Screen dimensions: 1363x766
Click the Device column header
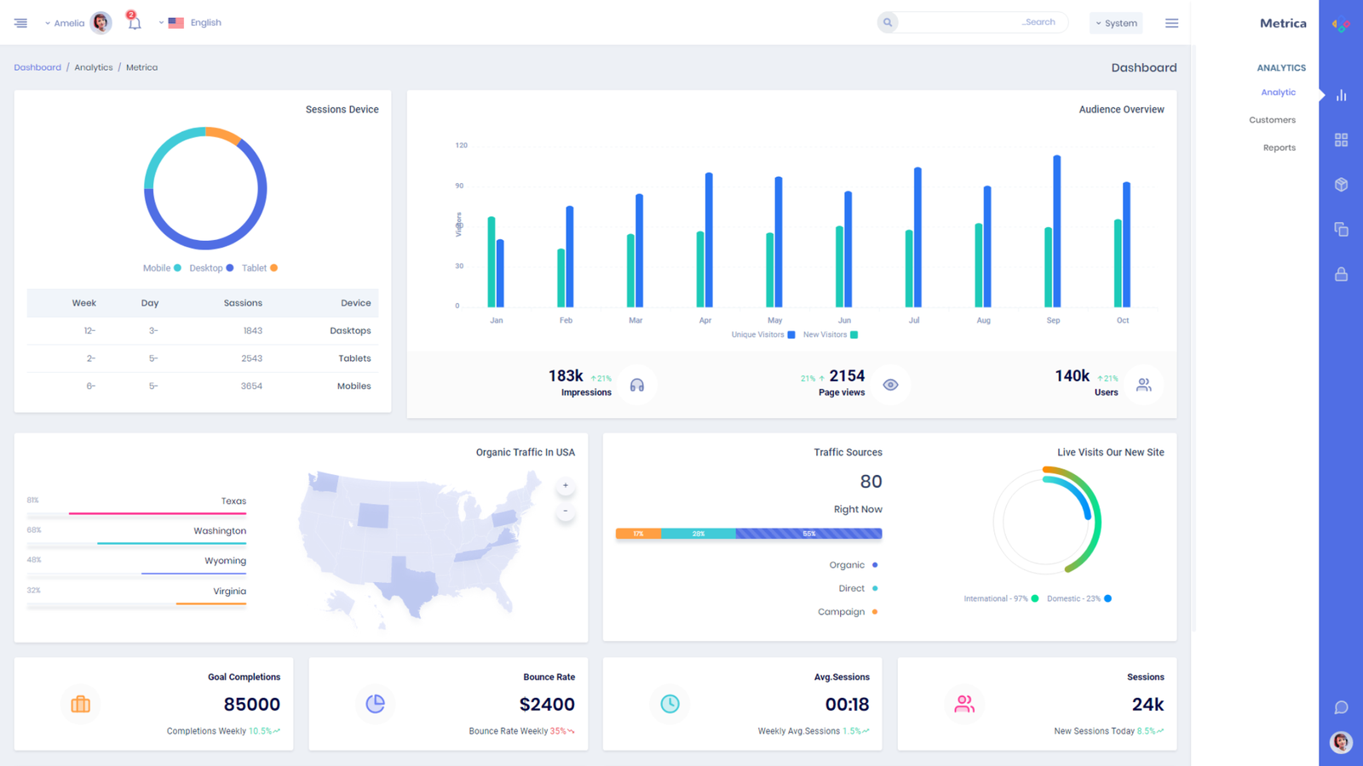pyautogui.click(x=355, y=303)
